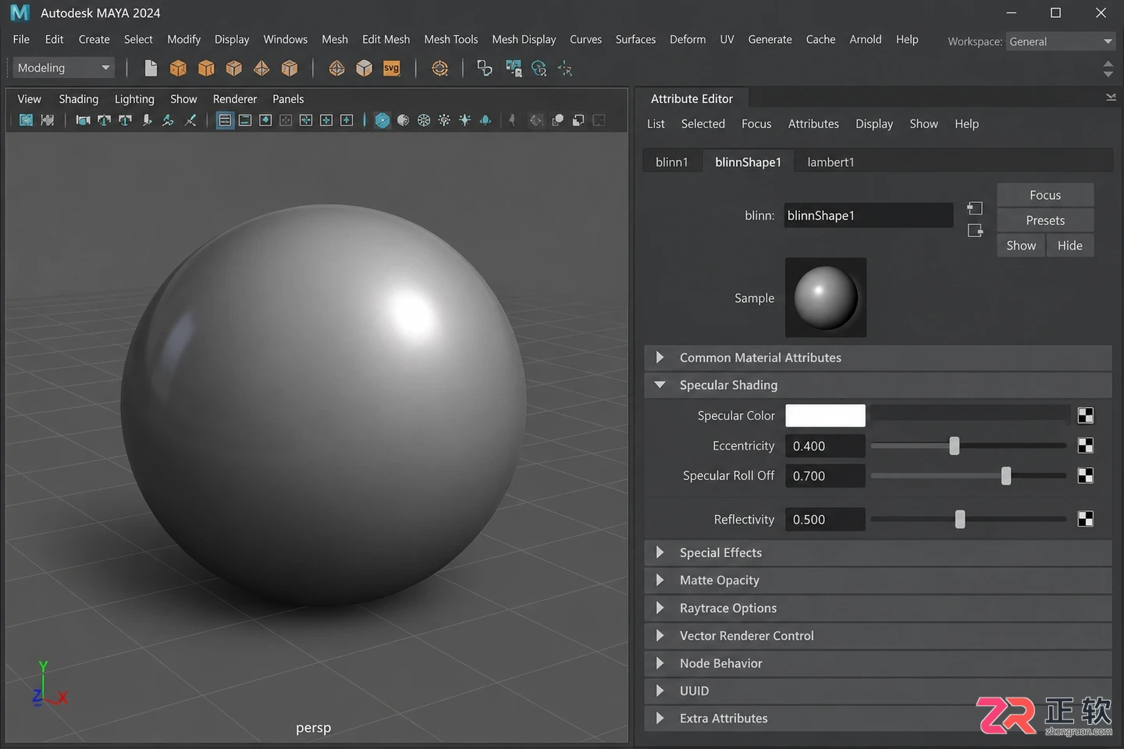Screen dimensions: 1124x749
Task: Open the Arnold menu
Action: click(866, 39)
